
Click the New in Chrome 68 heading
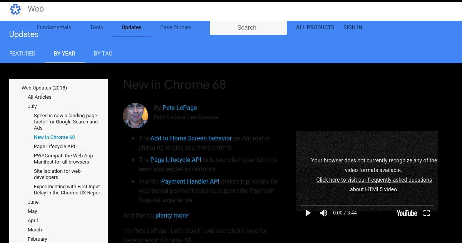pyautogui.click(x=174, y=84)
